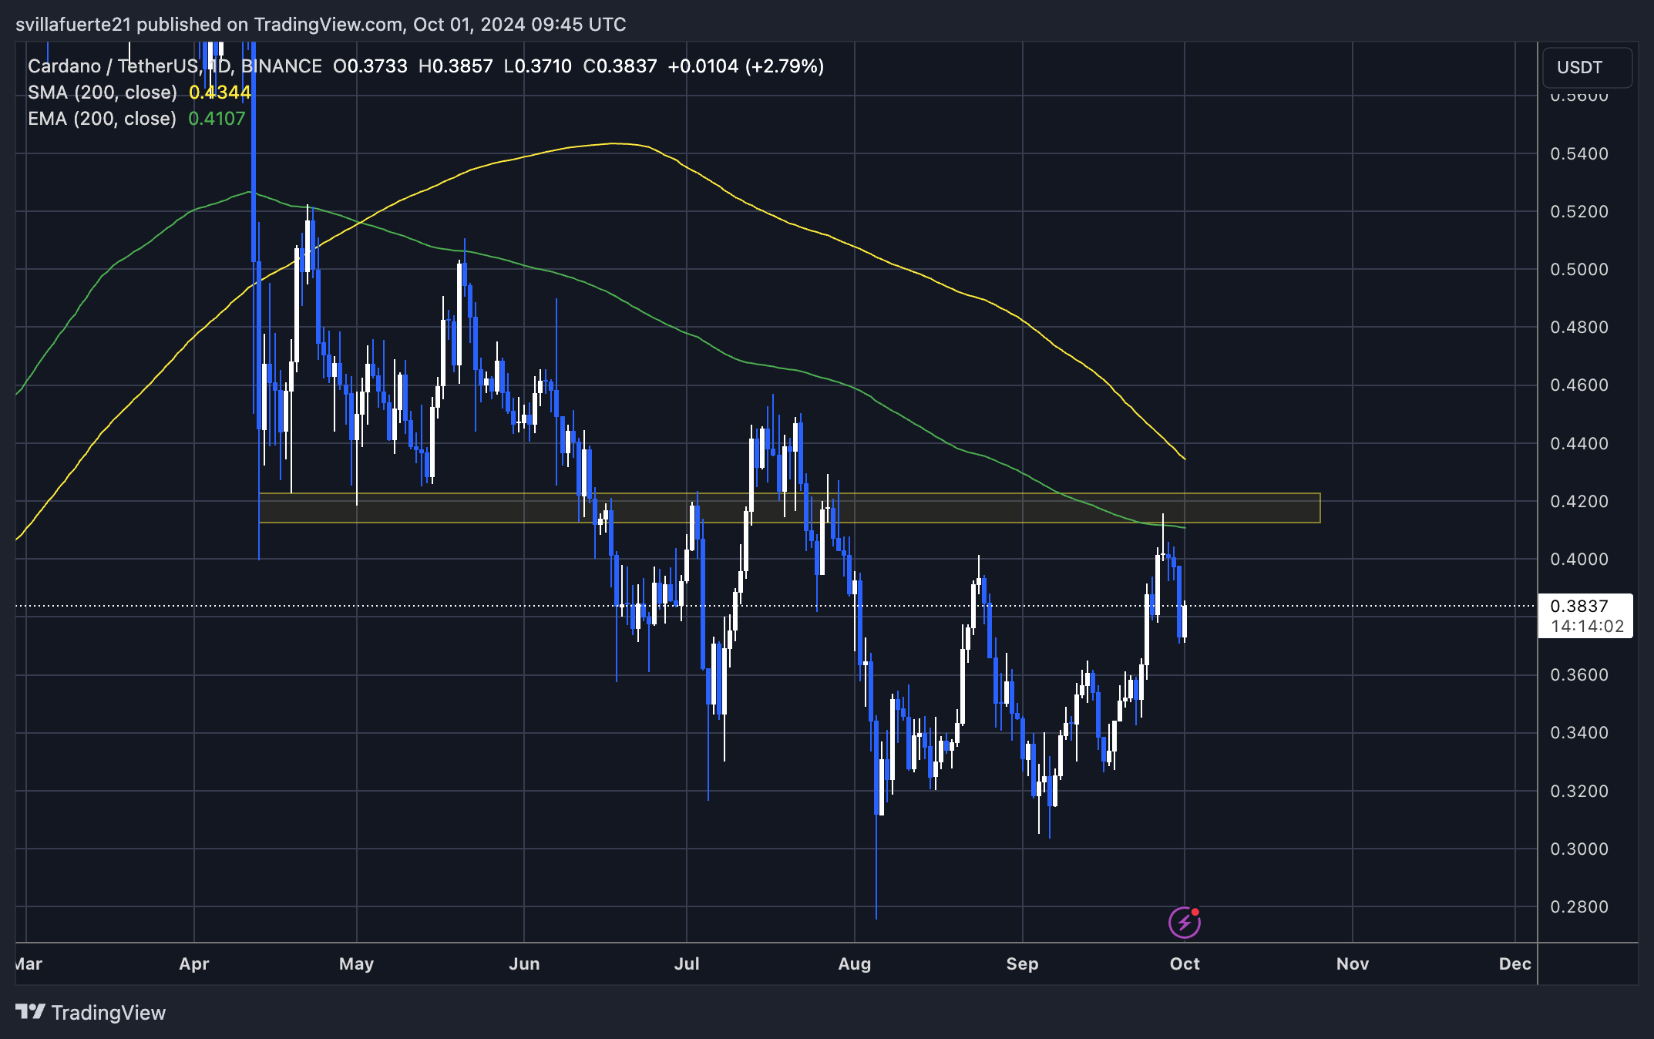Click the 0.5000 price axis label
Viewport: 1654px width, 1039px height.
(x=1578, y=270)
